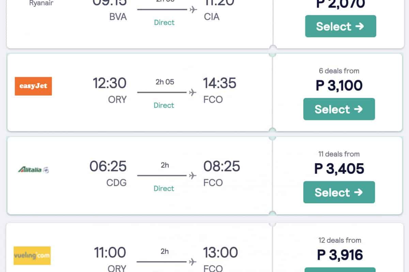Click the P 3,916 Vueling price

[340, 255]
